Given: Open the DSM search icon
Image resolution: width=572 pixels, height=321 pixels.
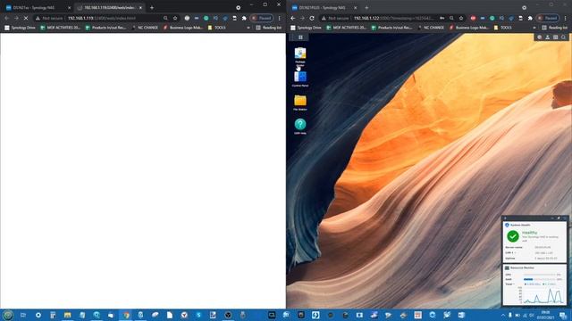Looking at the screenshot, I should tap(564, 37).
